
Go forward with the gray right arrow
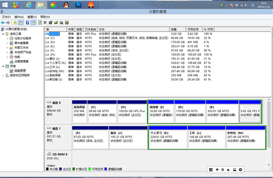[x=8, y=23]
